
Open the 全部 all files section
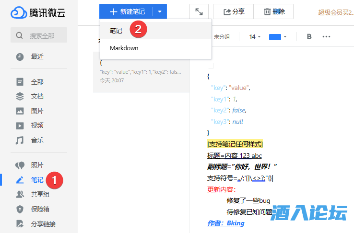tap(37, 82)
